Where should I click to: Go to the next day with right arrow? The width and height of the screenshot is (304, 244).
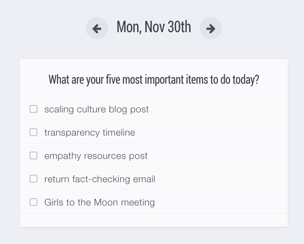(x=210, y=29)
